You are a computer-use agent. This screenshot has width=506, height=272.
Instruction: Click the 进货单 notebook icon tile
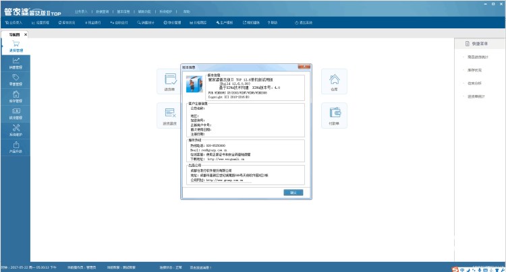click(x=170, y=81)
